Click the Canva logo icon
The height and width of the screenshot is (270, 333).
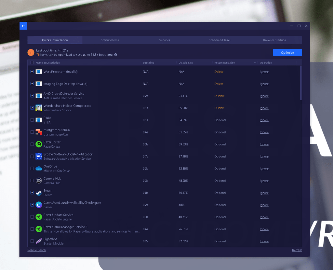point(39,205)
